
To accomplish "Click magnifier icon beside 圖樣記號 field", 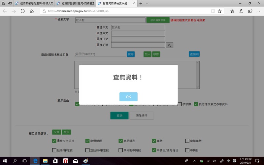I will (x=169, y=45).
